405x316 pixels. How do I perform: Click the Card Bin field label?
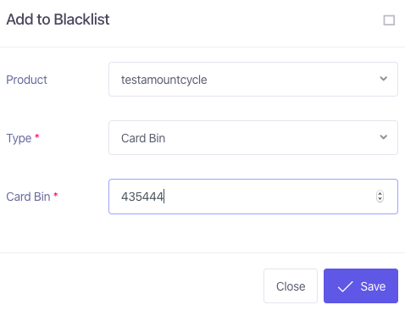[28, 197]
